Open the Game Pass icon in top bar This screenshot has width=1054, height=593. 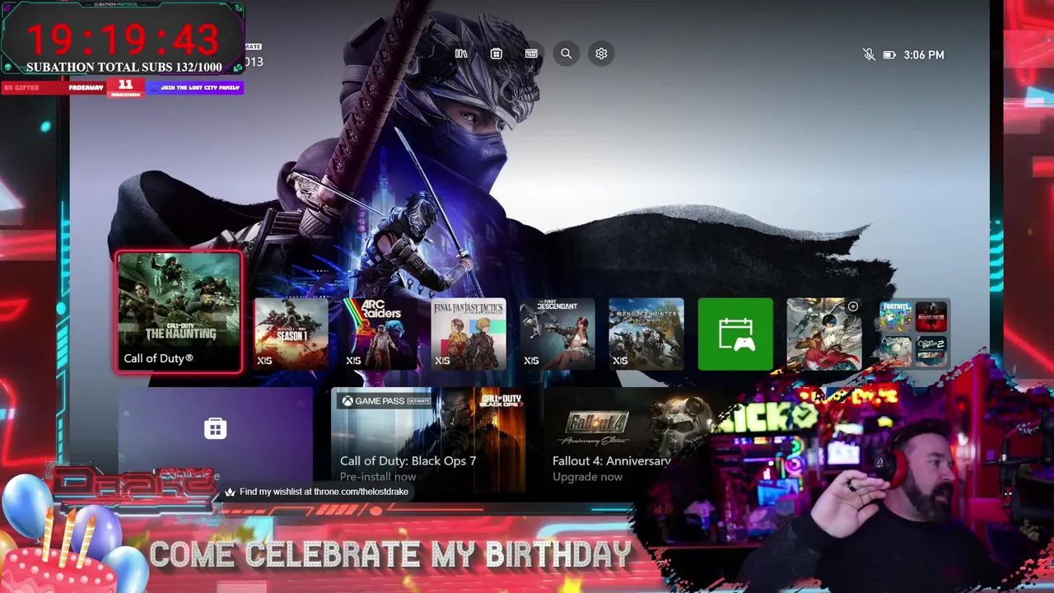point(531,54)
